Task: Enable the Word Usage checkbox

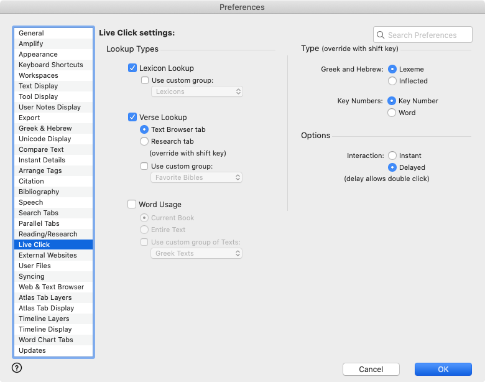Action: coord(132,204)
